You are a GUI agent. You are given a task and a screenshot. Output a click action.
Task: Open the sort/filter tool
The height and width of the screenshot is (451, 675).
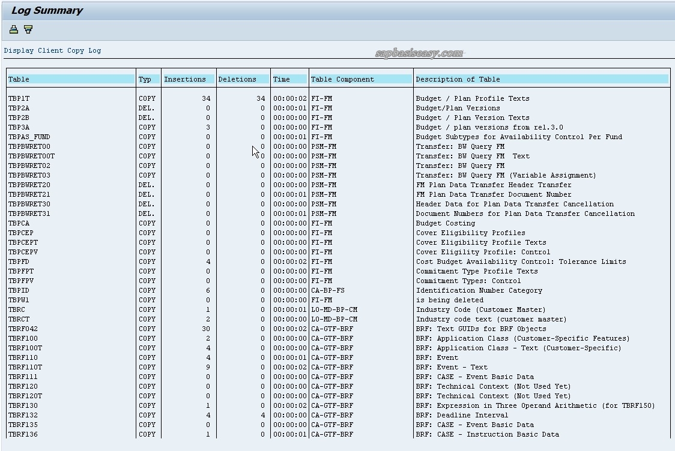28,29
